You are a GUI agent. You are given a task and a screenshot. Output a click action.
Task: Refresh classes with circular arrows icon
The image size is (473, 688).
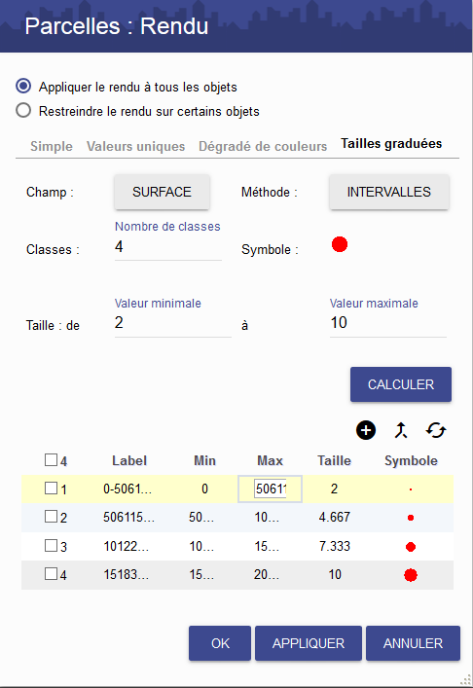[436, 430]
